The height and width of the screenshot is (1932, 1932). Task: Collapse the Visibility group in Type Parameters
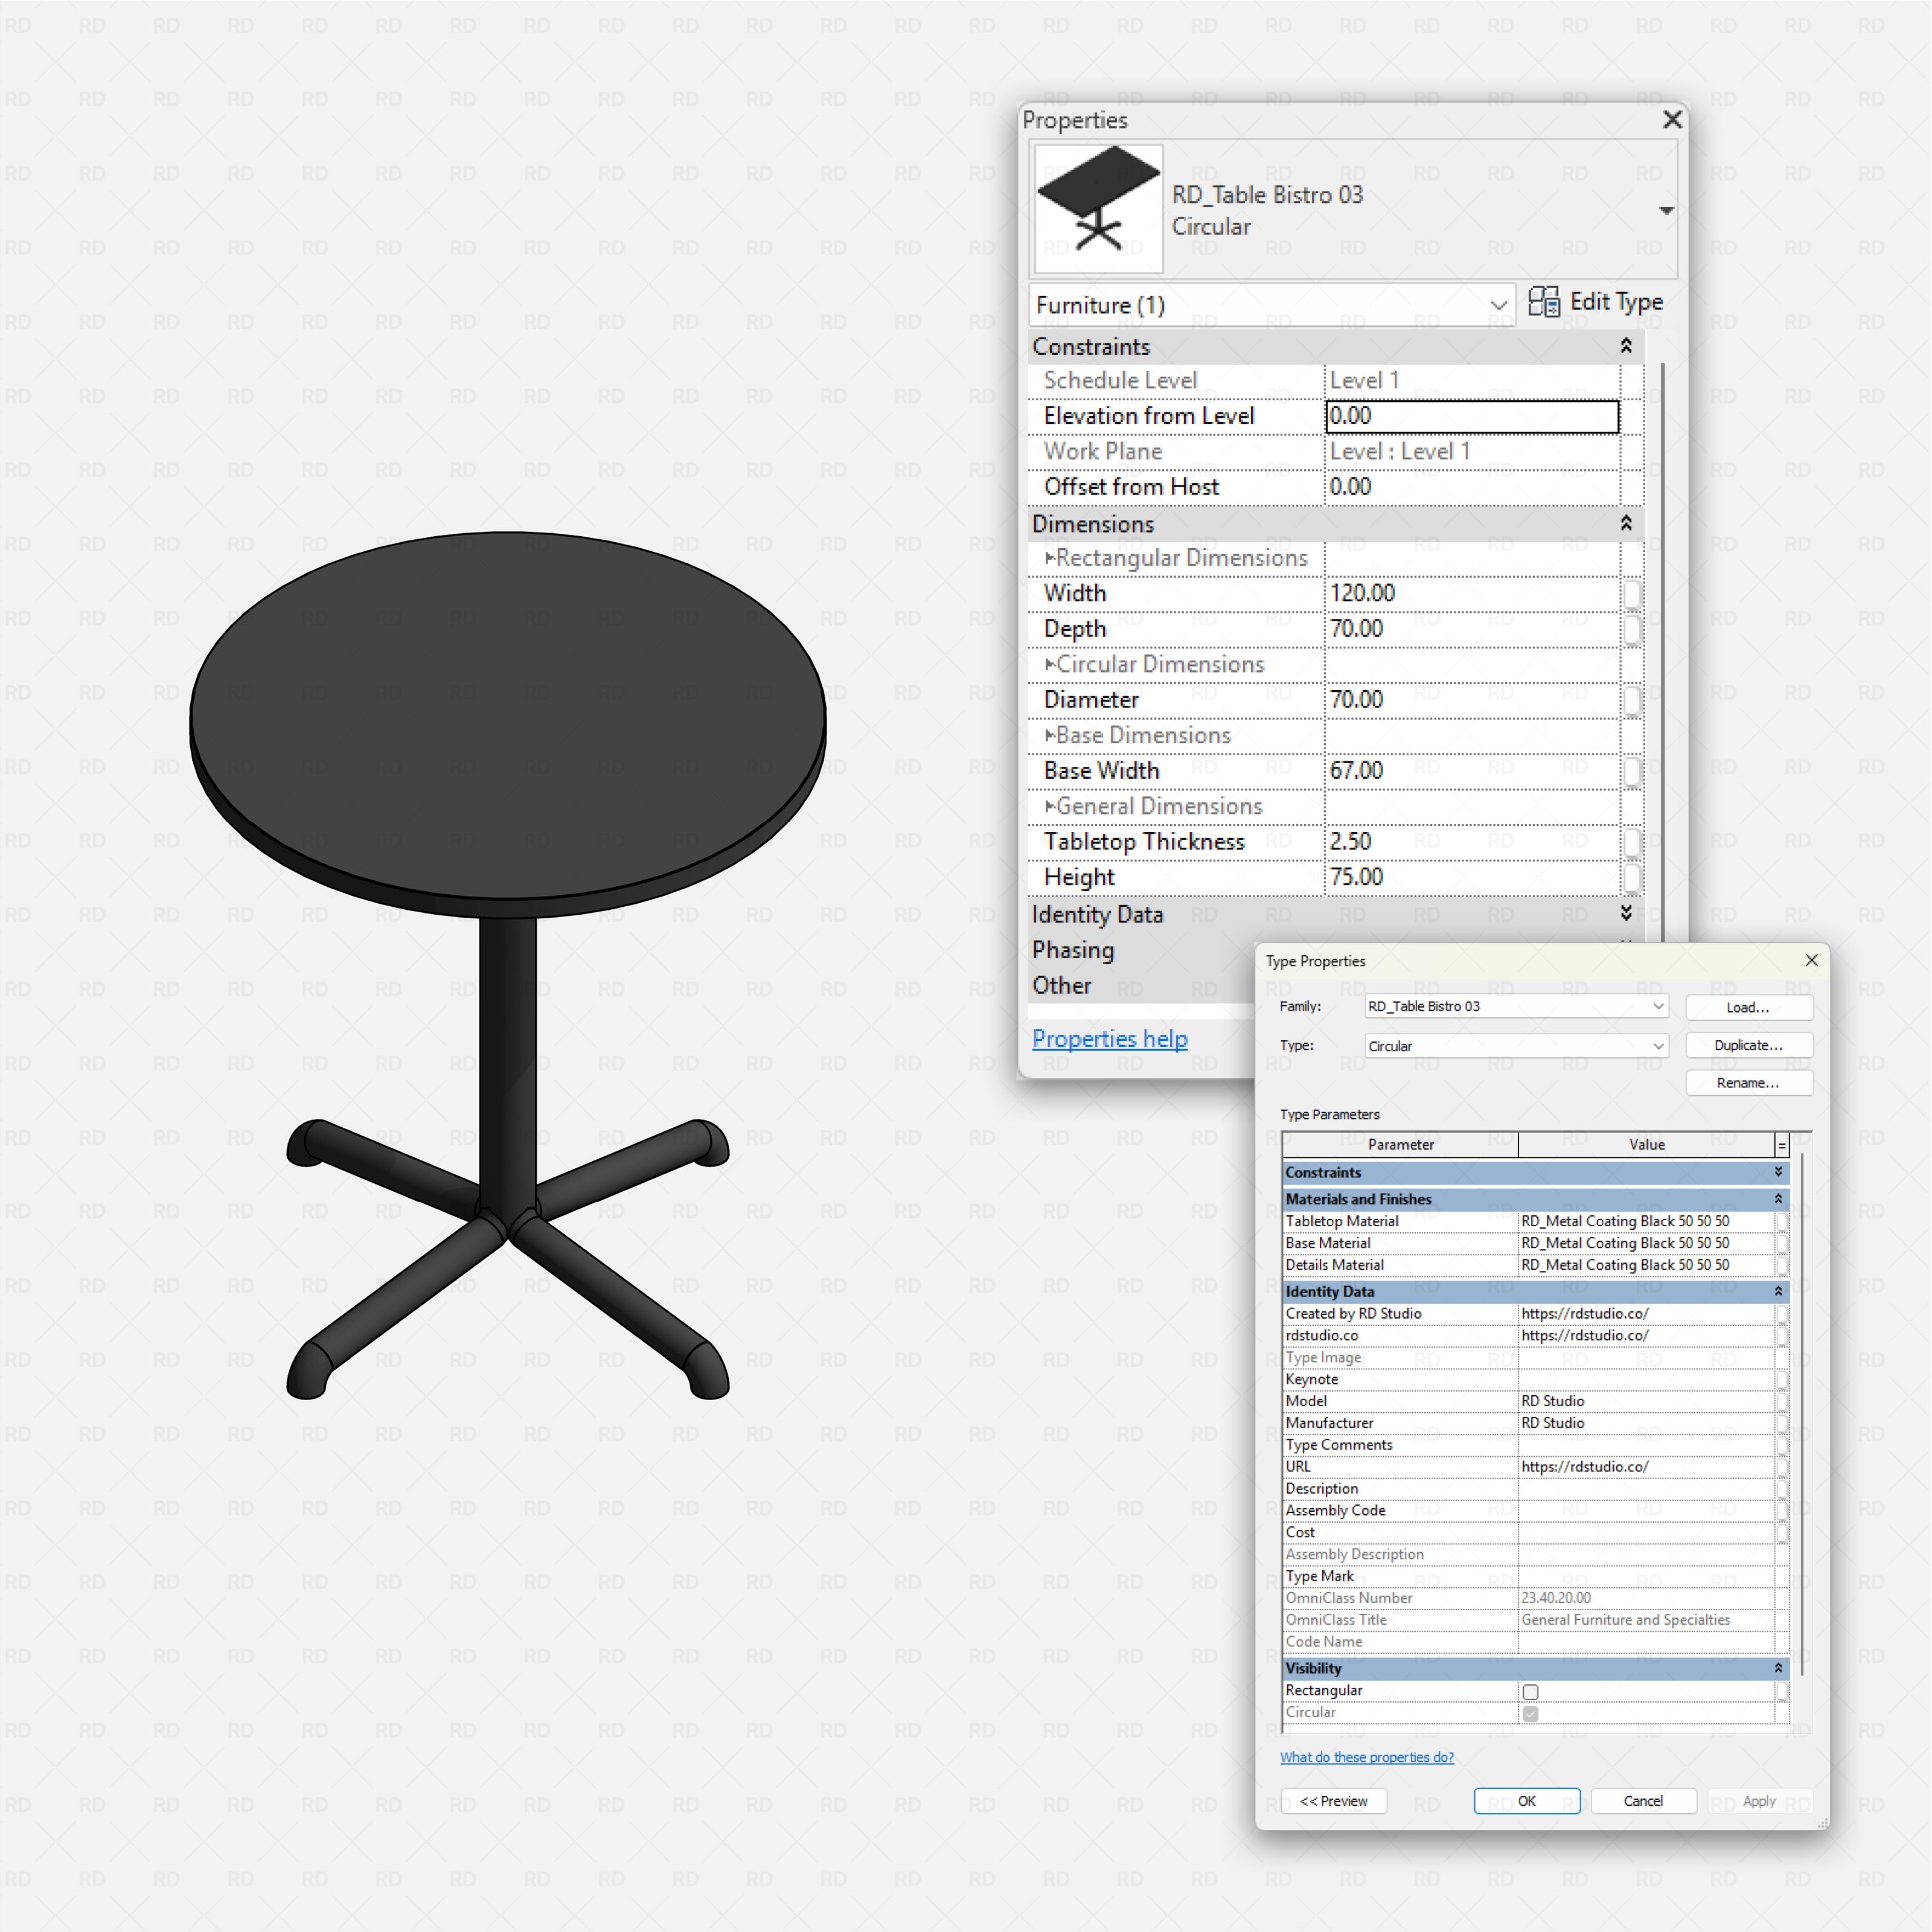tap(1778, 1668)
